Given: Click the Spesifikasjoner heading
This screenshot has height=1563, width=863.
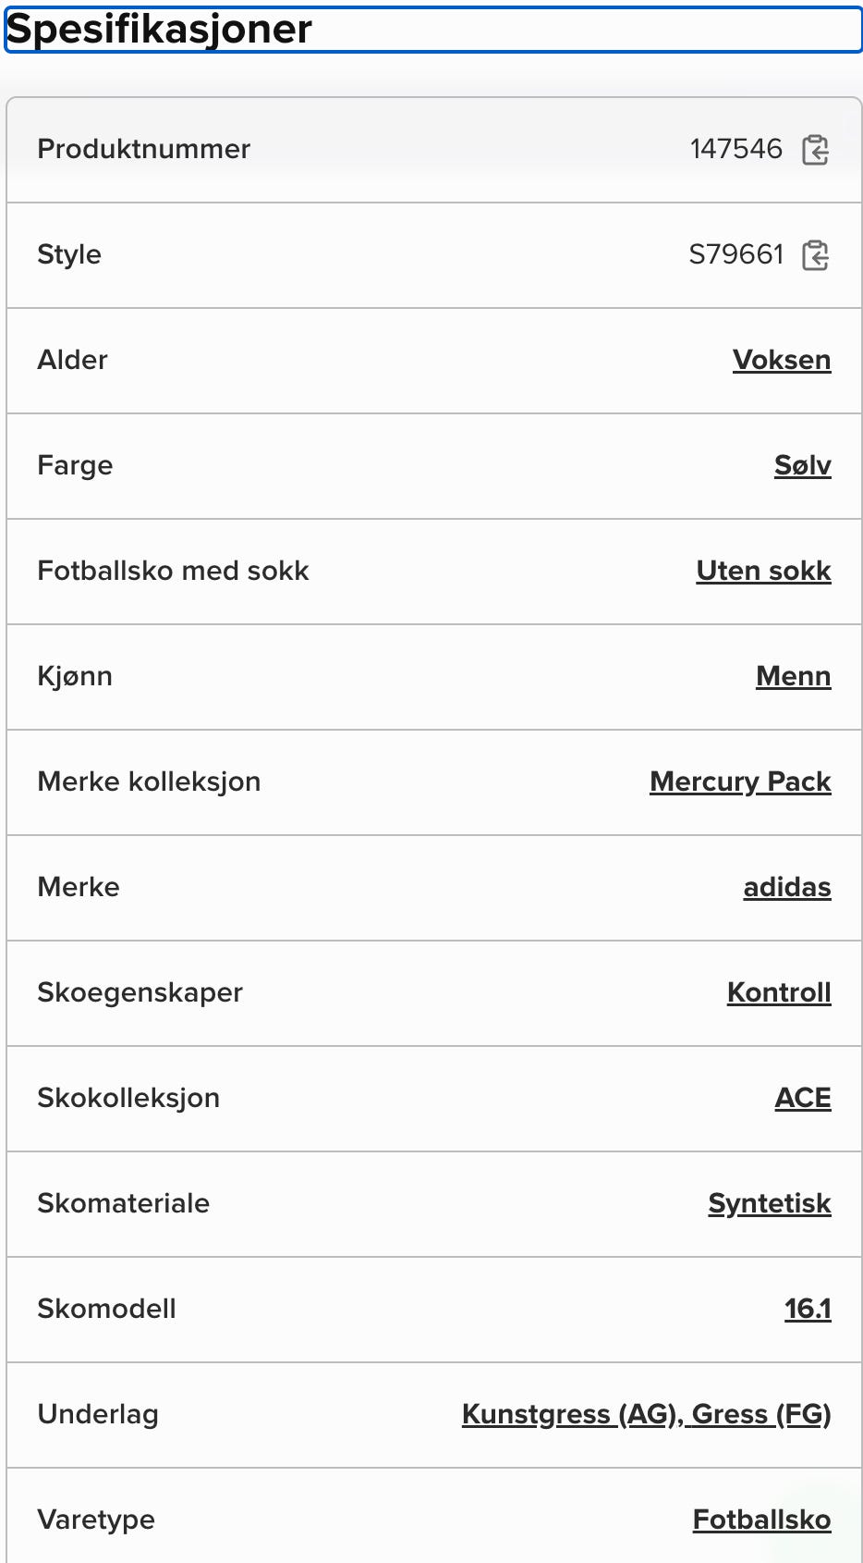Looking at the screenshot, I should (x=159, y=30).
